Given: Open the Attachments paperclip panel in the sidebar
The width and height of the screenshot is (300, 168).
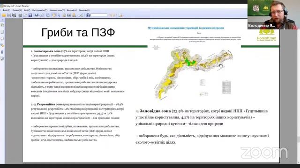Looking at the screenshot, I should (x=2, y=52).
